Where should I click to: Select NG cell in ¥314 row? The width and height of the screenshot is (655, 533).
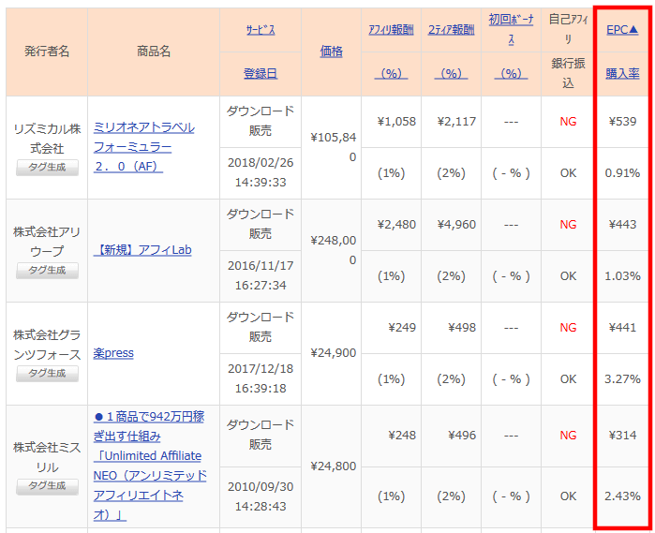coord(568,436)
